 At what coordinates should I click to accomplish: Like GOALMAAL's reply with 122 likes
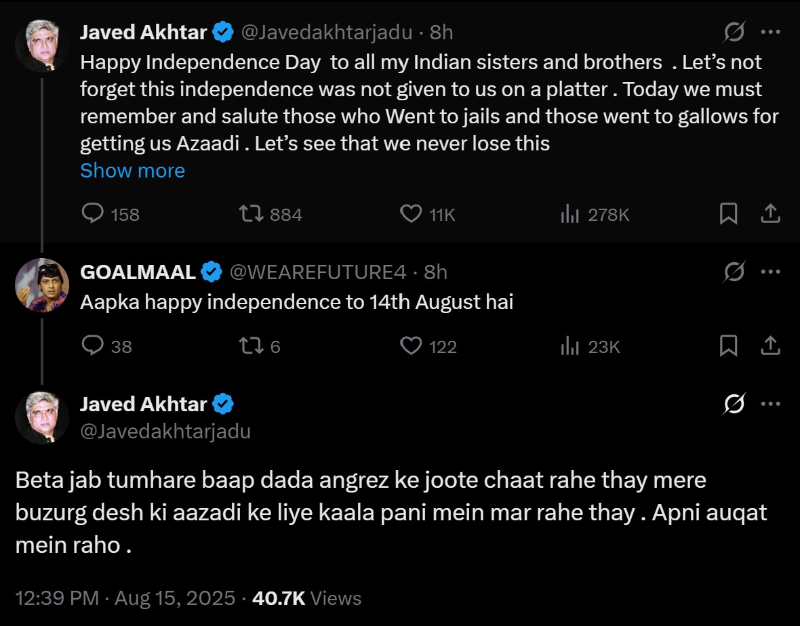pyautogui.click(x=411, y=346)
